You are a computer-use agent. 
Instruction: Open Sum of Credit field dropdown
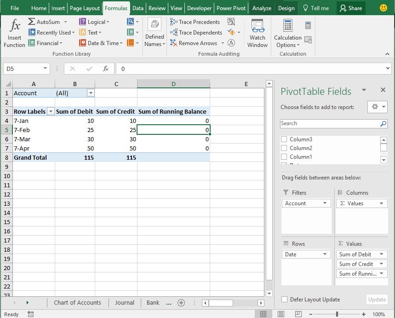tap(381, 264)
